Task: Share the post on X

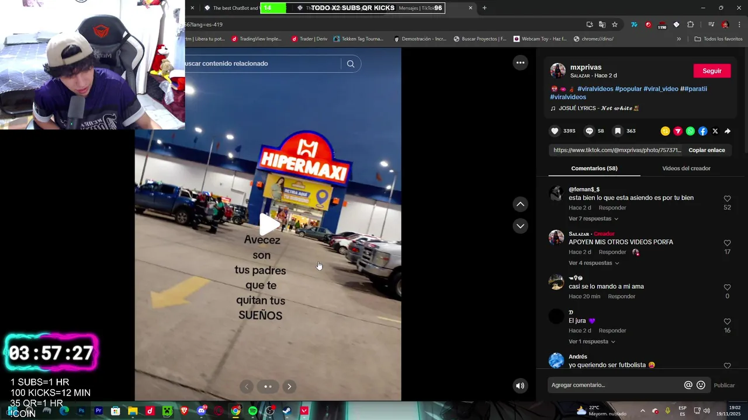Action: (715, 131)
